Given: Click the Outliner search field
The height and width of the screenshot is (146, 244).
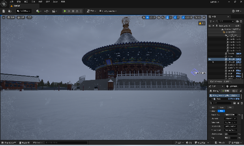Looking at the screenshot, I should click(225, 21).
